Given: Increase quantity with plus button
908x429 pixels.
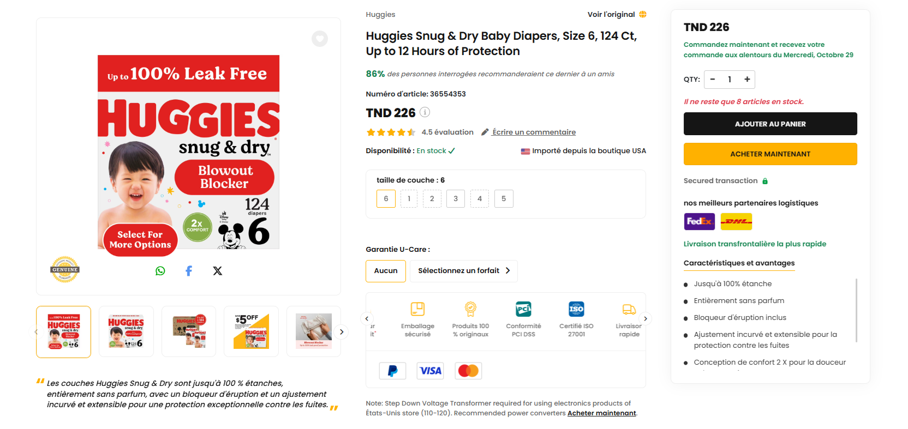Looking at the screenshot, I should click(x=747, y=80).
